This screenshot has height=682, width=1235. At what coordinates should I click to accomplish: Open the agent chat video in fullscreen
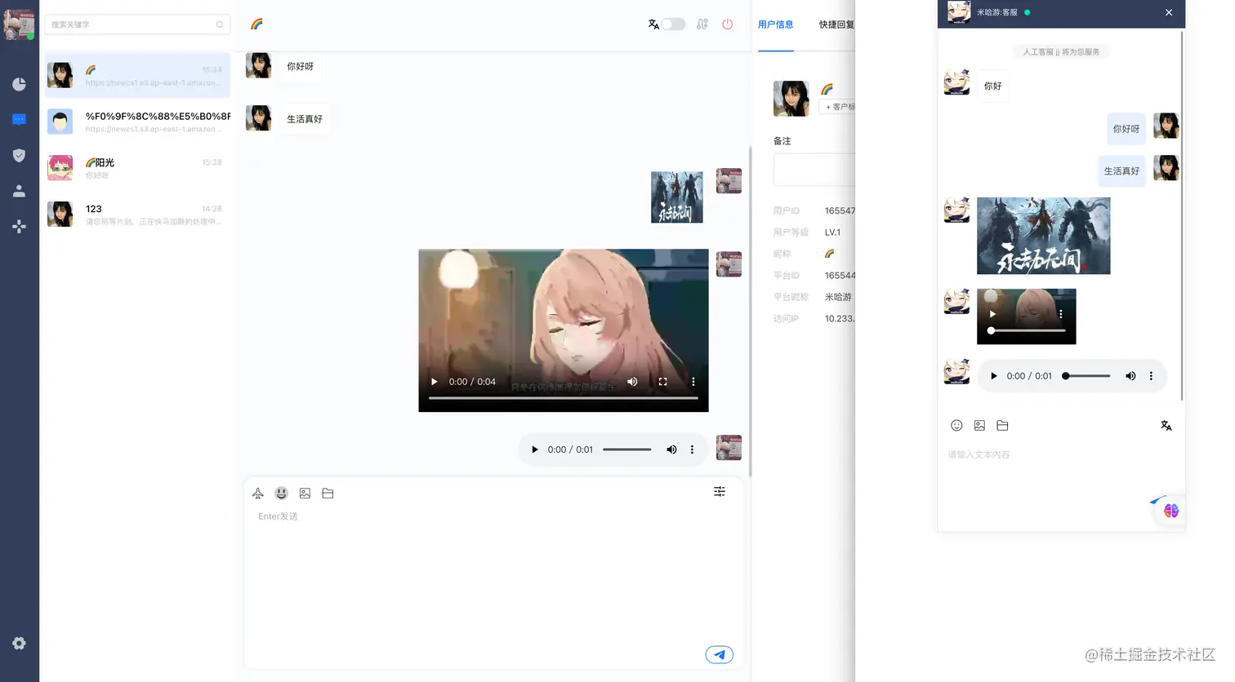click(x=662, y=382)
